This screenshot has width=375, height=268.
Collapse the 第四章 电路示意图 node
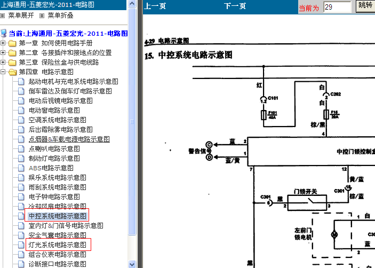(x=3, y=72)
